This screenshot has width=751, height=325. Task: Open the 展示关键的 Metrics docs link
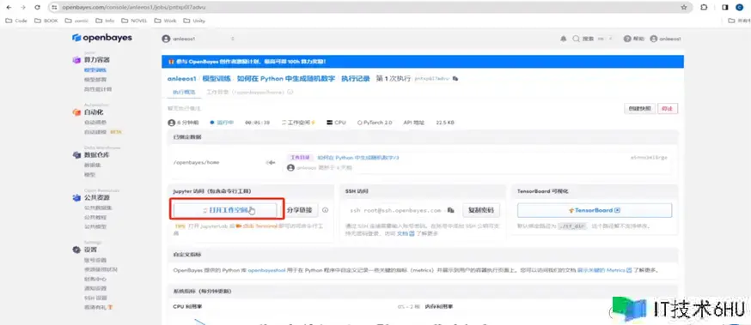(604, 270)
